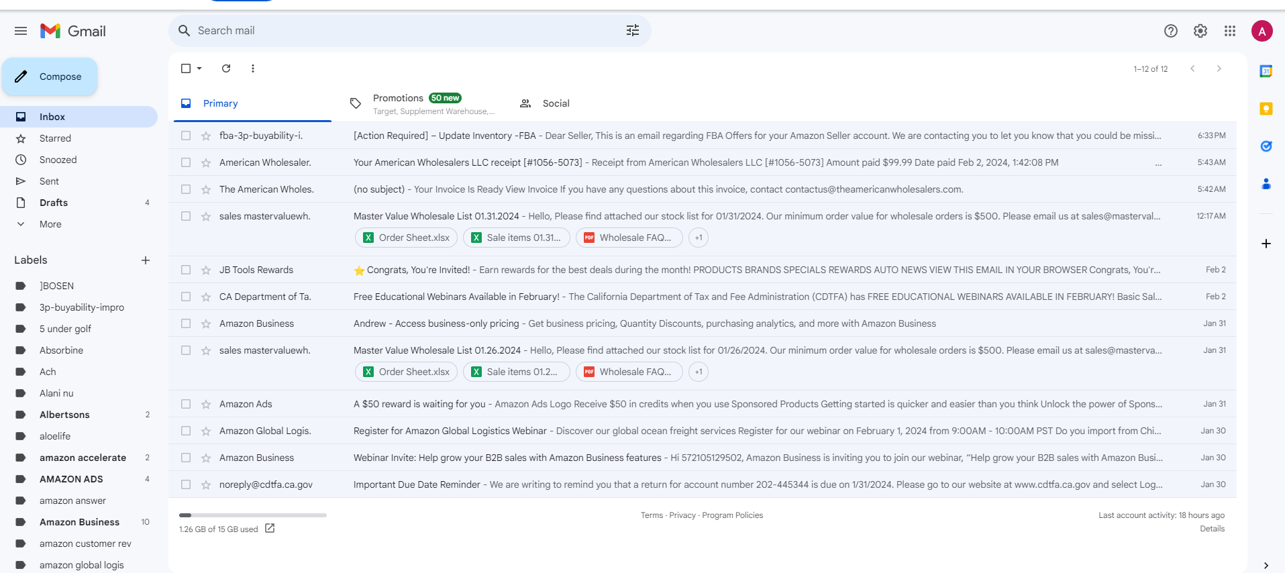
Task: Open 'Important Due Date Reminder' email
Action: (x=703, y=484)
